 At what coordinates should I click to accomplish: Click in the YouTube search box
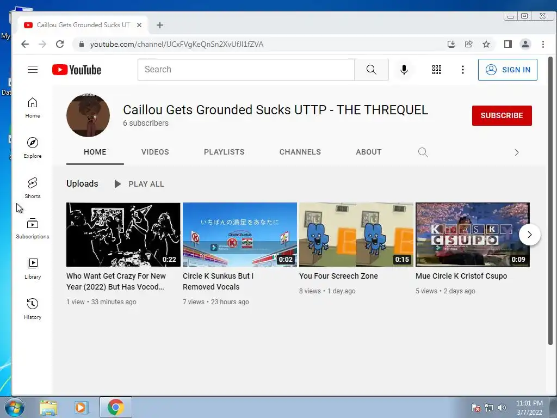click(246, 70)
